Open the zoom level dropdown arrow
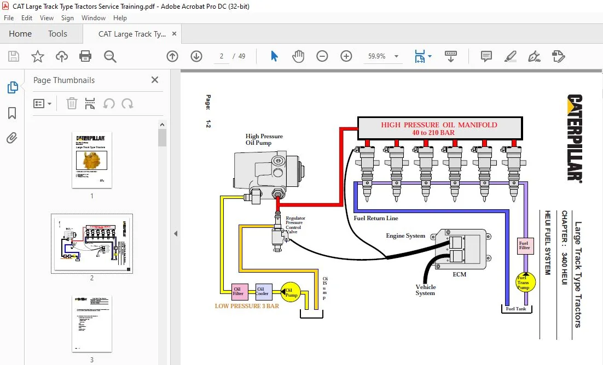Viewport: 603px width, 365px height. pyautogui.click(x=396, y=56)
